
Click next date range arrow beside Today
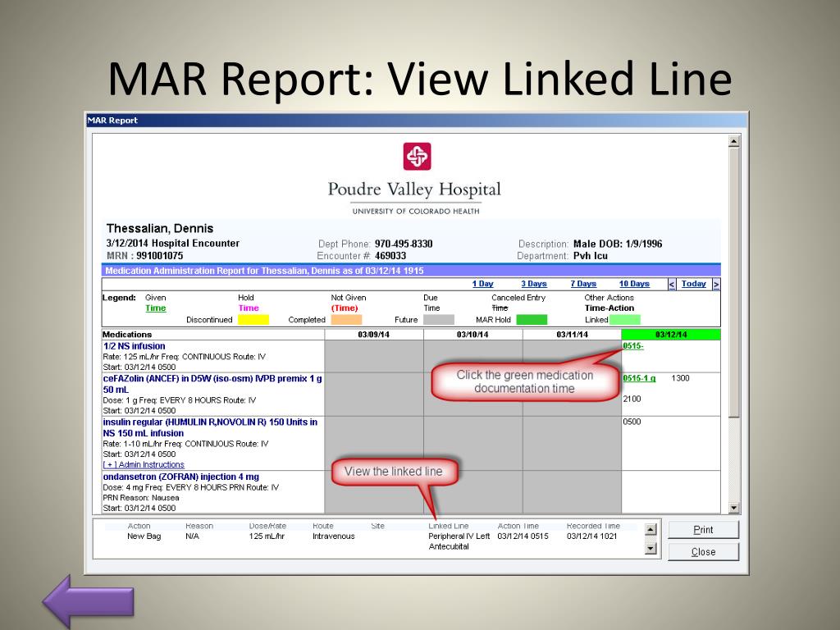pyautogui.click(x=716, y=284)
